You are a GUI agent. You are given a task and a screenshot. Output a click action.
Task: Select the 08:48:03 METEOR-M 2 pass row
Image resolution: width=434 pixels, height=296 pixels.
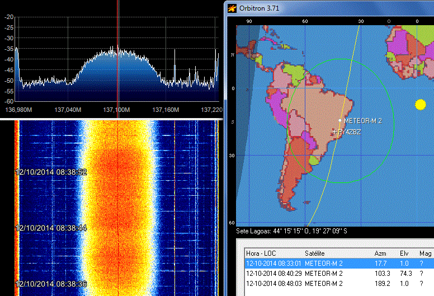click(339, 284)
